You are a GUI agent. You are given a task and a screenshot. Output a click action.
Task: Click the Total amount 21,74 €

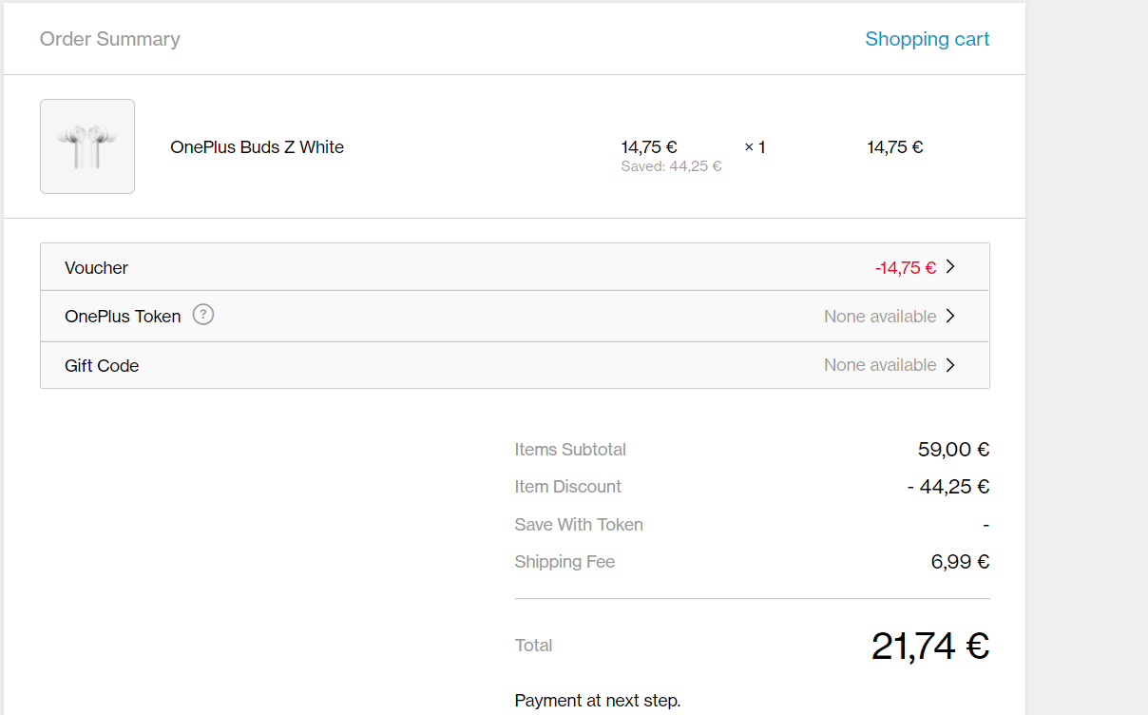click(930, 647)
